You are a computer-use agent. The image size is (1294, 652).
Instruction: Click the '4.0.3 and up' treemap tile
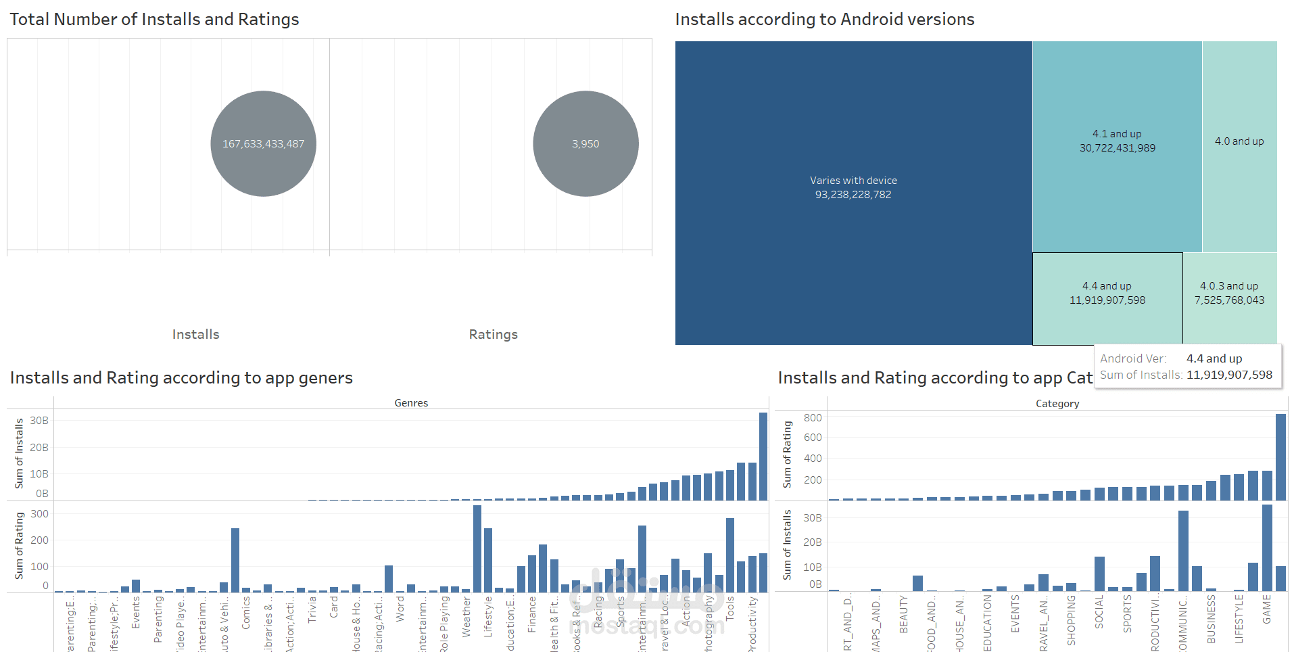pyautogui.click(x=1230, y=298)
